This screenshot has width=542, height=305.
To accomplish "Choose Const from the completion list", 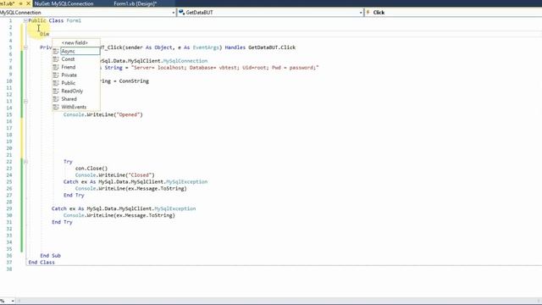I will [68, 59].
